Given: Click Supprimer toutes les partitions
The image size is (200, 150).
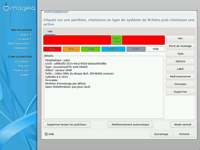Looking at the screenshot, I should [x=67, y=124].
